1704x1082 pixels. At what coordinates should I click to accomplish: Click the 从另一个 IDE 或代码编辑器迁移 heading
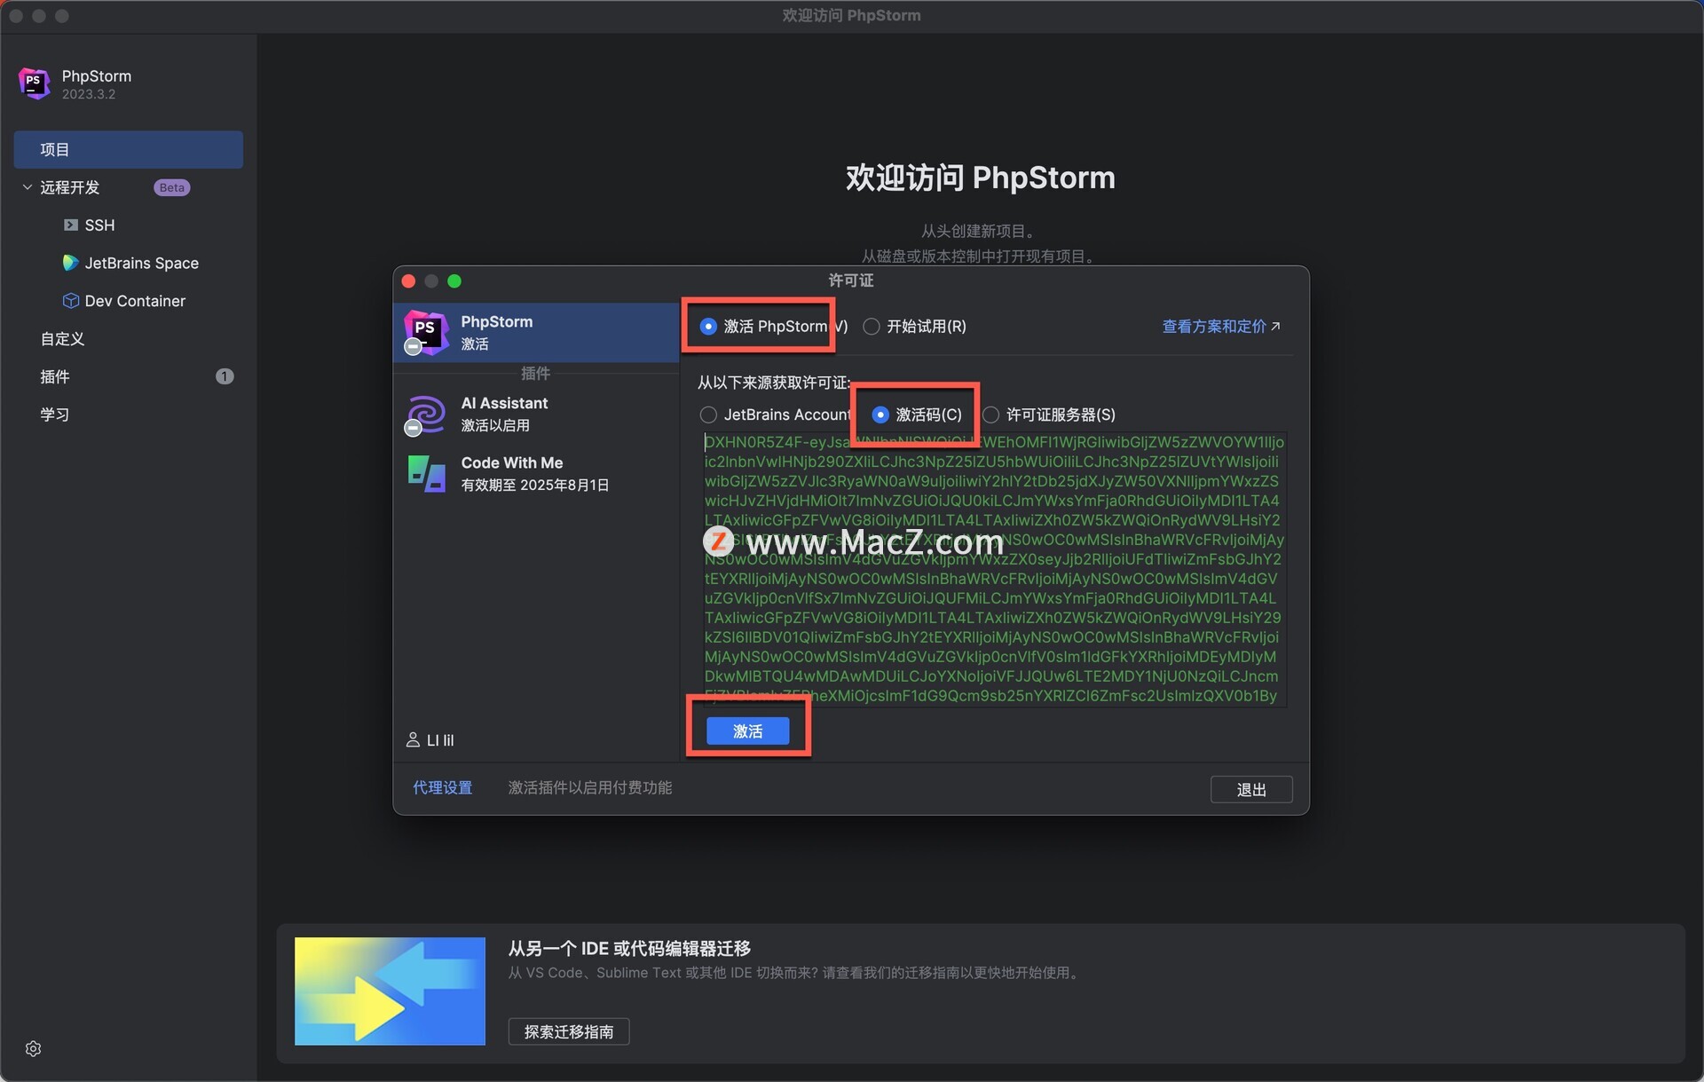(629, 948)
